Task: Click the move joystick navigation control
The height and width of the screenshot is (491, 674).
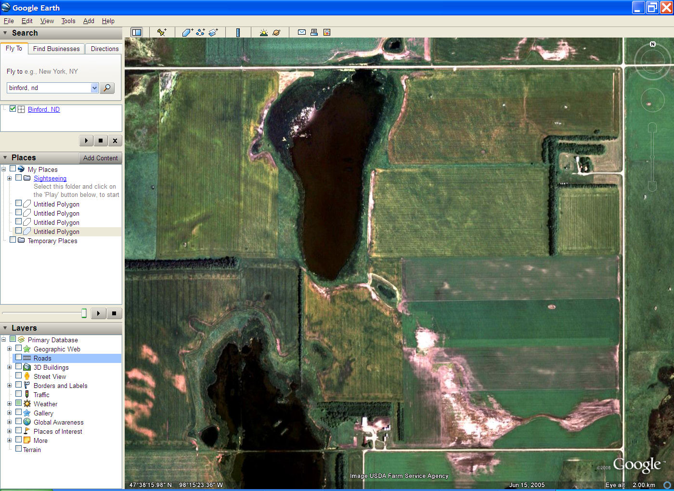Action: [x=652, y=101]
